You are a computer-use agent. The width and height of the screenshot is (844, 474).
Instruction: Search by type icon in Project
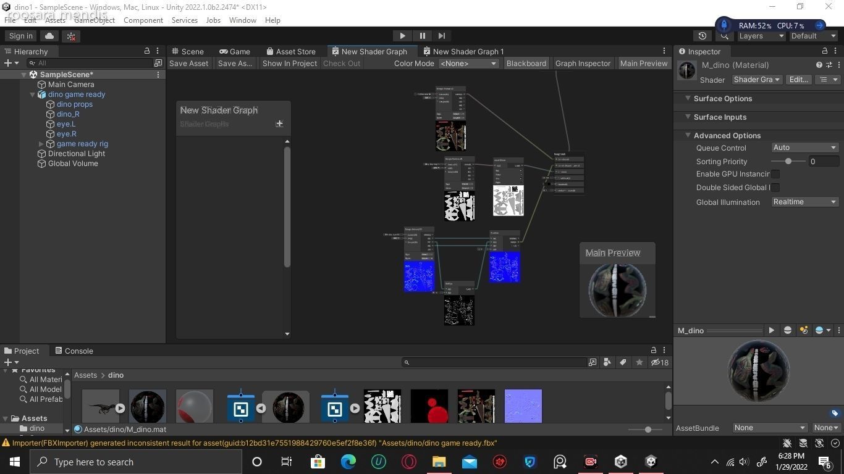pyautogui.click(x=607, y=362)
